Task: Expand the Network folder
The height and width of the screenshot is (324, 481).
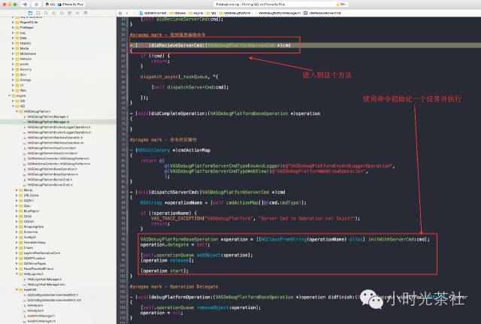Action: 13,59
